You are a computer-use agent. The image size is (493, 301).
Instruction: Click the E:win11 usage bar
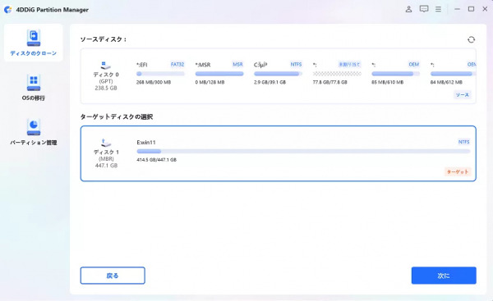(303, 151)
